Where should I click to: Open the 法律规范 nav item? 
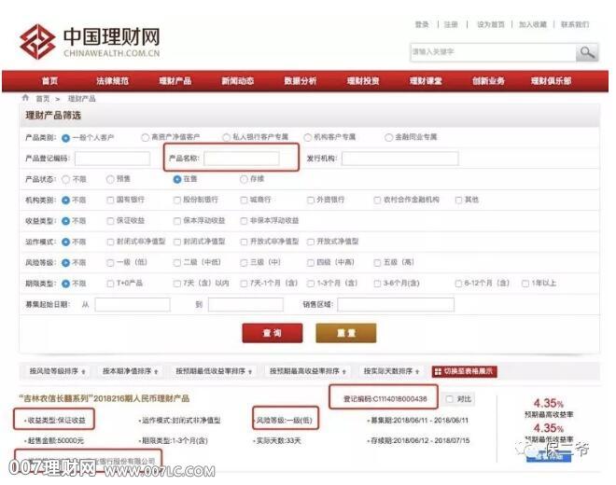112,81
